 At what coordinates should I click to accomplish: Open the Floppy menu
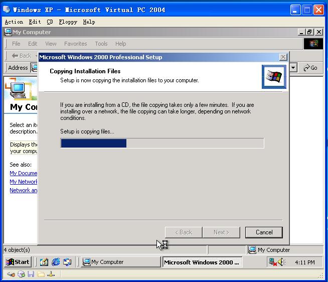68,22
